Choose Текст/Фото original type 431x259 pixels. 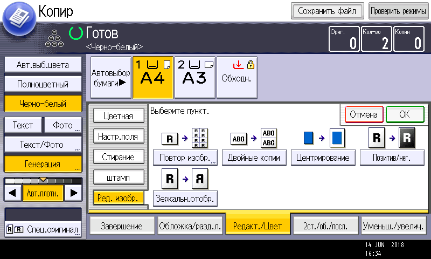pyautogui.click(x=43, y=145)
